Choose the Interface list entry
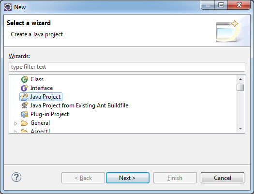The width and height of the screenshot is (254, 194). [x=42, y=88]
